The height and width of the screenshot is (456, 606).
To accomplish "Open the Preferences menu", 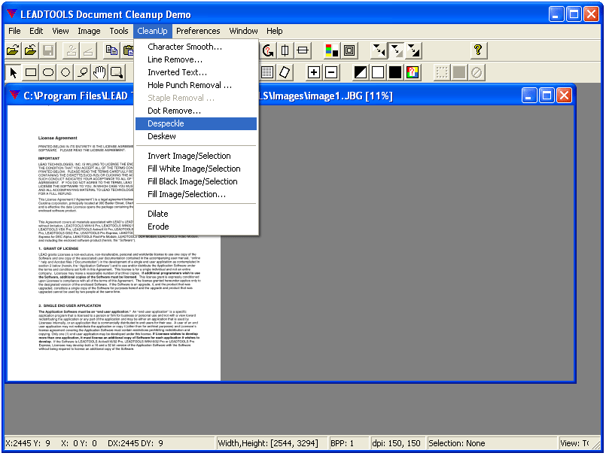I will 198,31.
